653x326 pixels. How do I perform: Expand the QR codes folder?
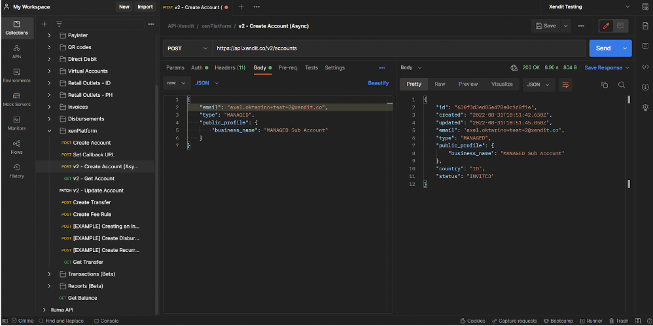[49, 47]
